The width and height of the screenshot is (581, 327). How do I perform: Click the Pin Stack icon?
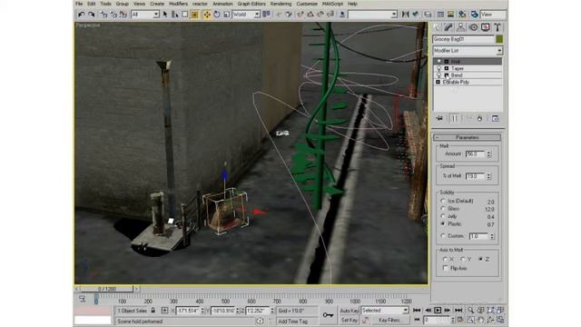coord(439,119)
